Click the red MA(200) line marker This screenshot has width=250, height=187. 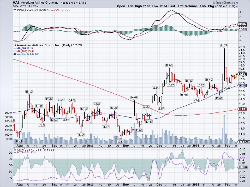click(x=15, y=51)
